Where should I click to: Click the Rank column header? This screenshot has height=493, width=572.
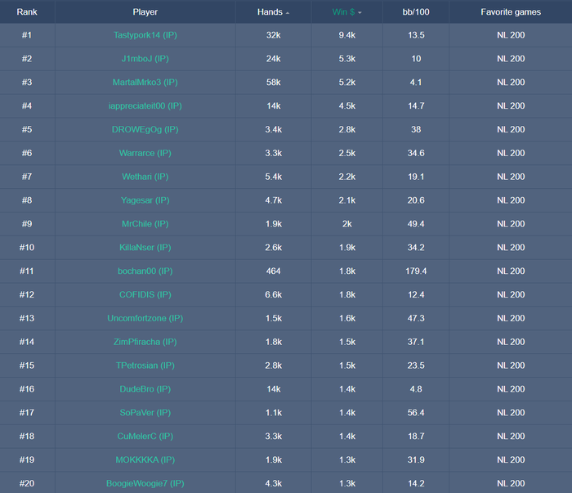click(x=27, y=12)
